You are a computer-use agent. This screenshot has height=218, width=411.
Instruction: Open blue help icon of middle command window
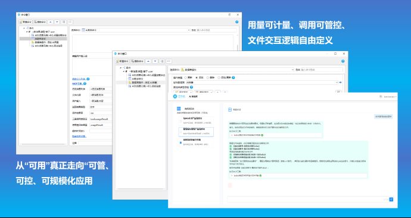[x=343, y=61]
